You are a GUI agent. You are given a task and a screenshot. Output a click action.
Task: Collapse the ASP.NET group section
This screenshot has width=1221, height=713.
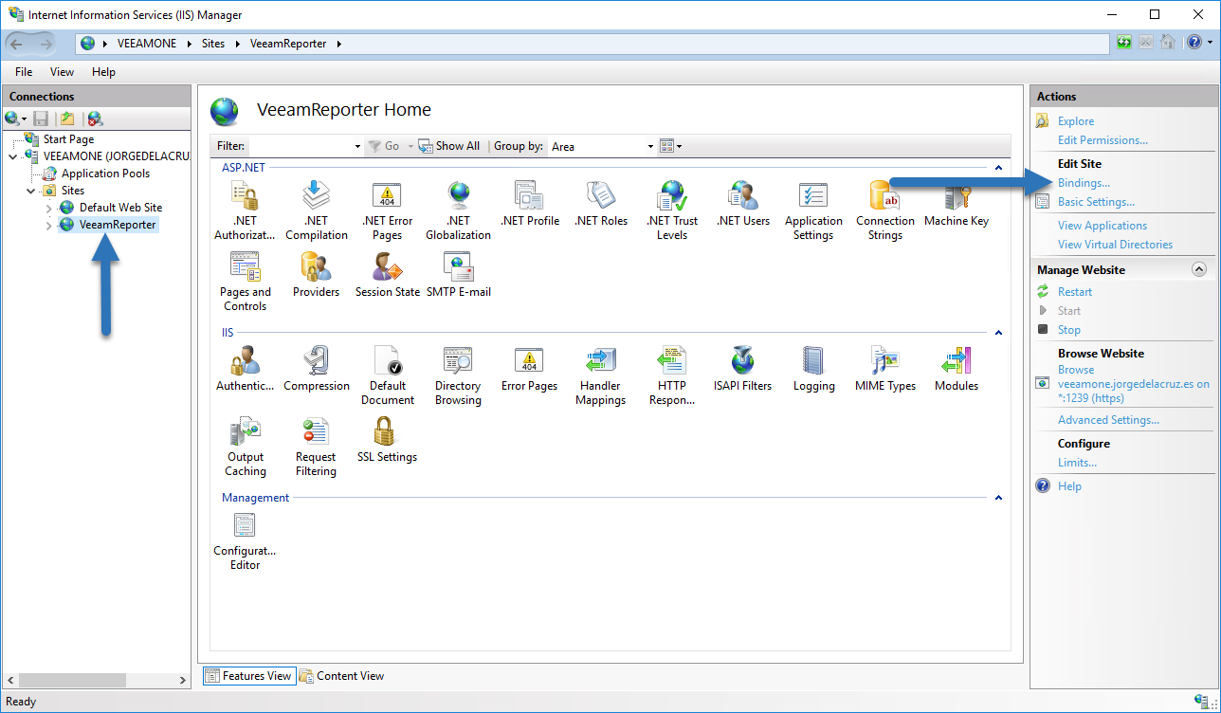coord(998,168)
